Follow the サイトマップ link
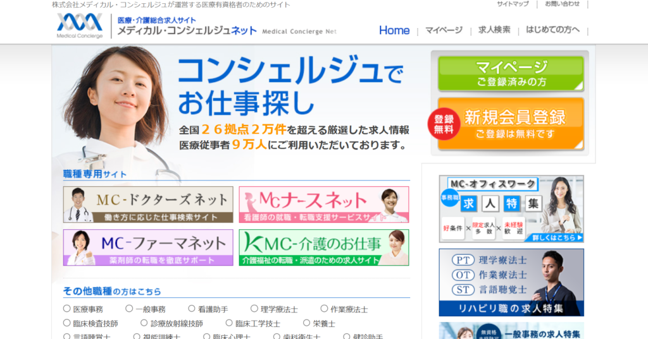The image size is (648, 339). point(513,4)
